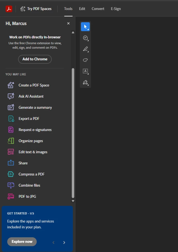Select Compress a PDF label

[31, 174]
